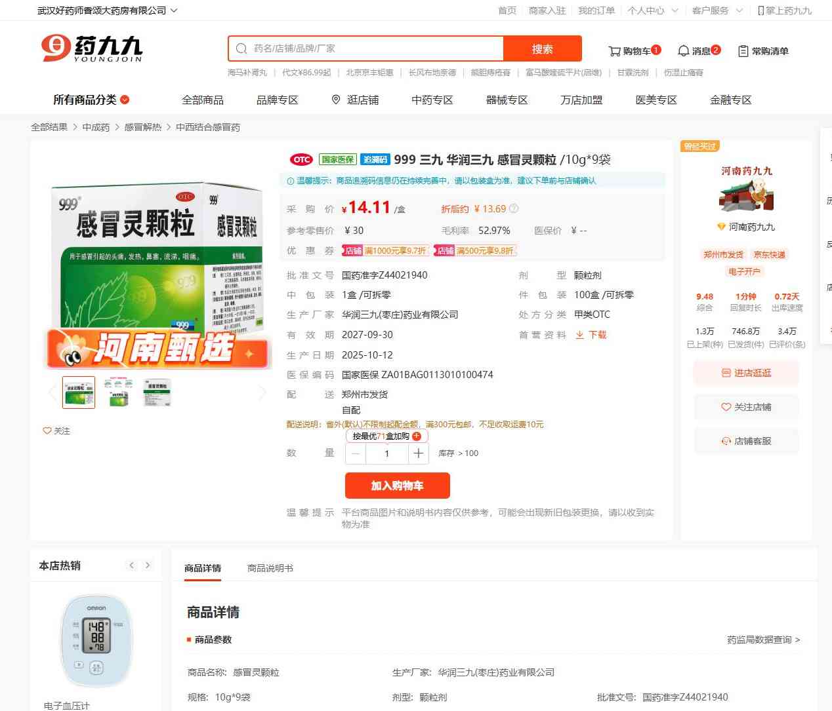Screen dimensions: 832x711
Task: Switch to the 商品说明书 tab
Action: click(x=270, y=568)
